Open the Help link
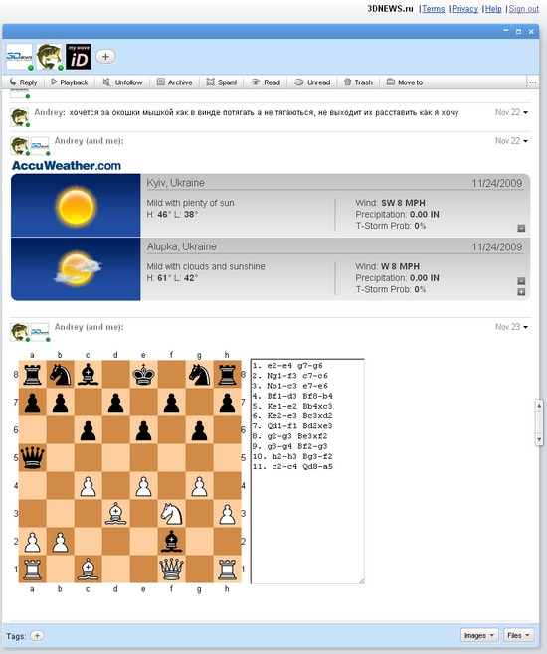Image resolution: width=547 pixels, height=654 pixels. pos(493,8)
